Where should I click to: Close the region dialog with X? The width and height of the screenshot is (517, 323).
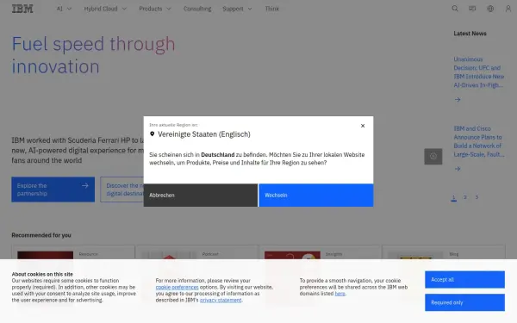click(363, 126)
